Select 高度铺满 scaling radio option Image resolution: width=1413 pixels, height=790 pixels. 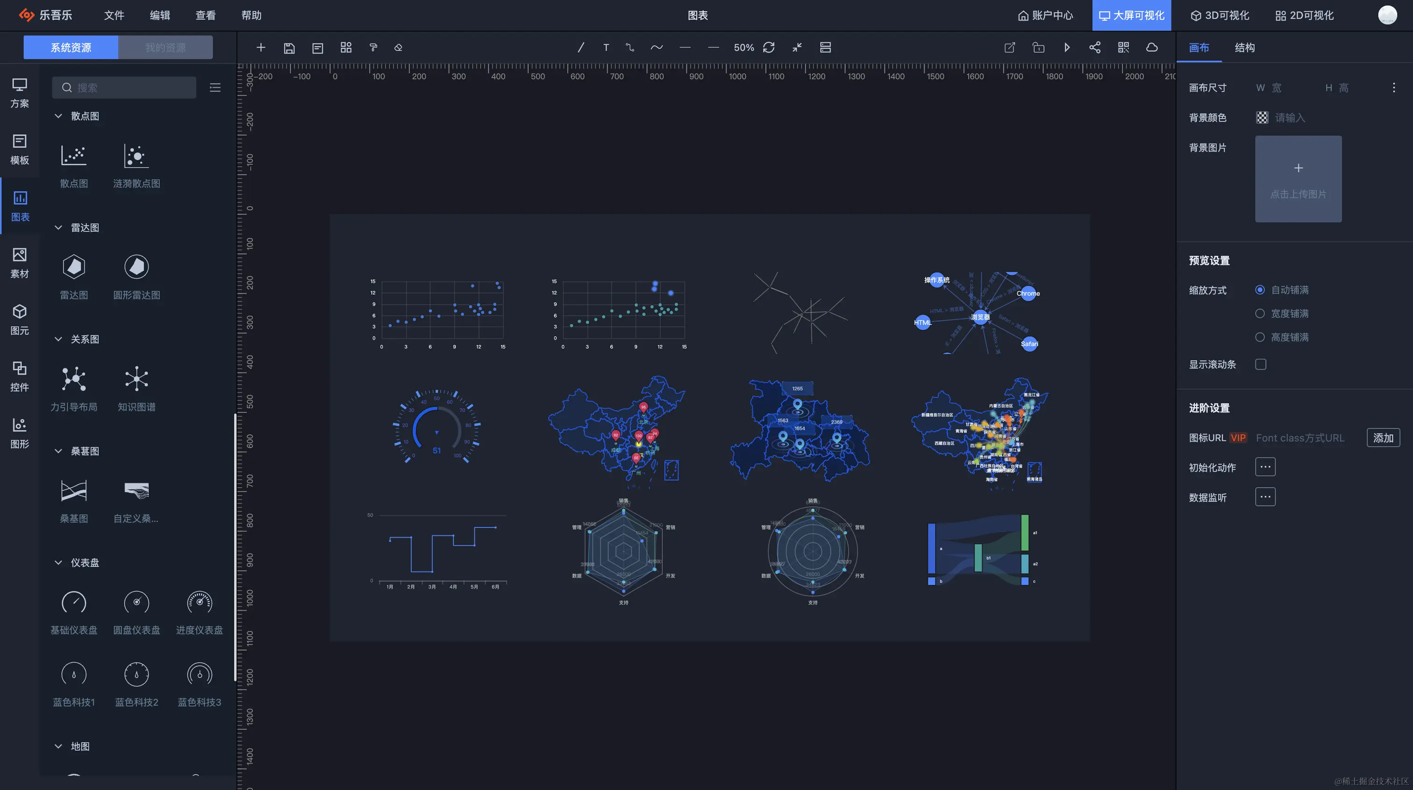[x=1260, y=337]
